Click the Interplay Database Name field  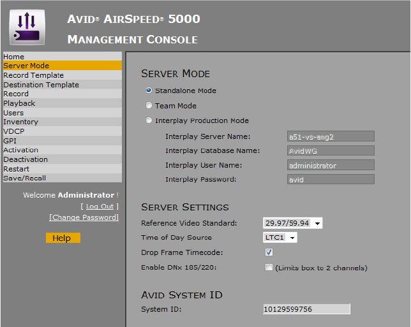[x=331, y=151]
